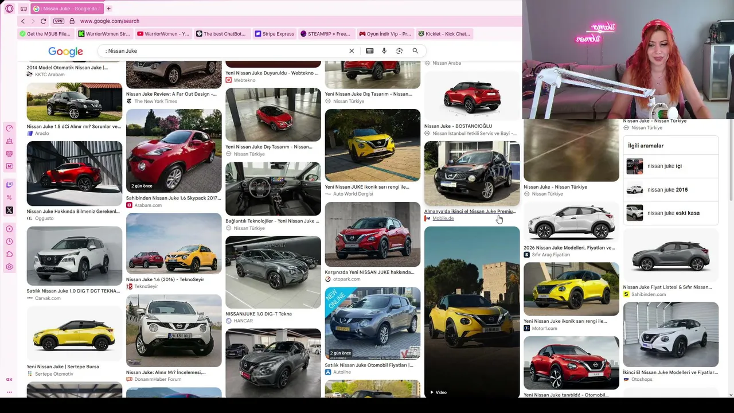The height and width of the screenshot is (413, 734).
Task: Open a new tab with the plus button
Action: pos(108,9)
